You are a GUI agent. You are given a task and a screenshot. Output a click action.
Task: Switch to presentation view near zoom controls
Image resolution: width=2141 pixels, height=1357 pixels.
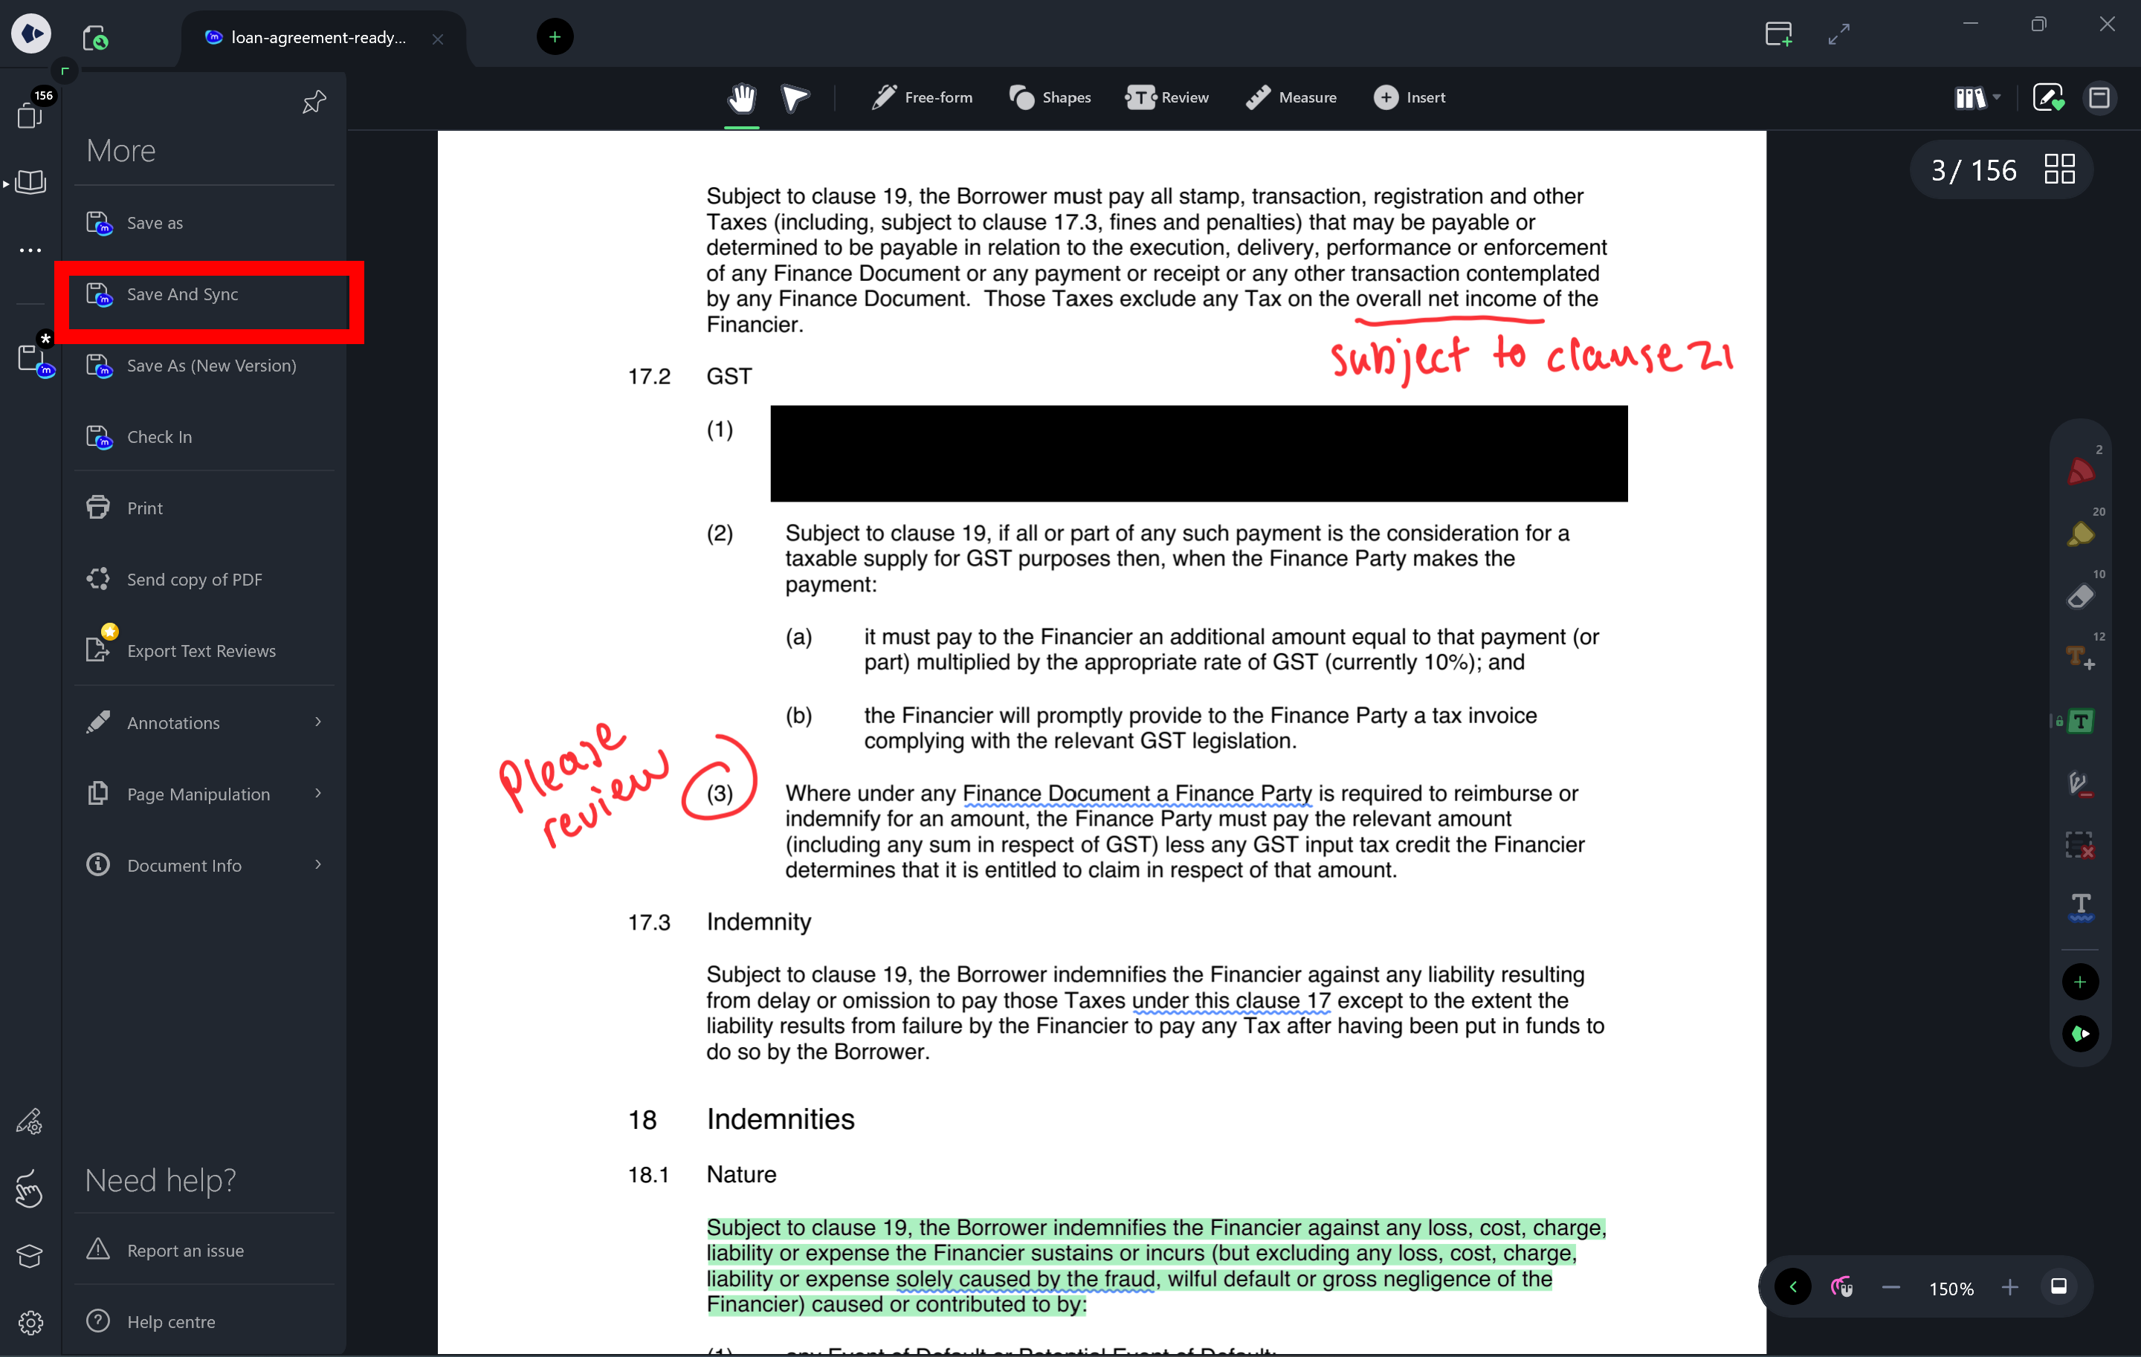point(2060,1287)
